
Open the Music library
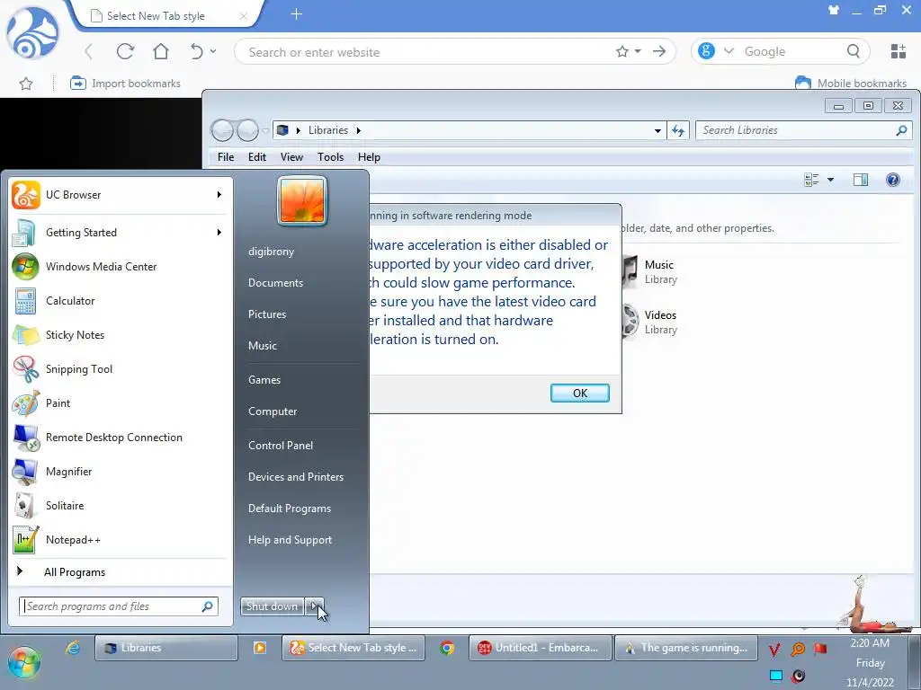click(x=649, y=271)
